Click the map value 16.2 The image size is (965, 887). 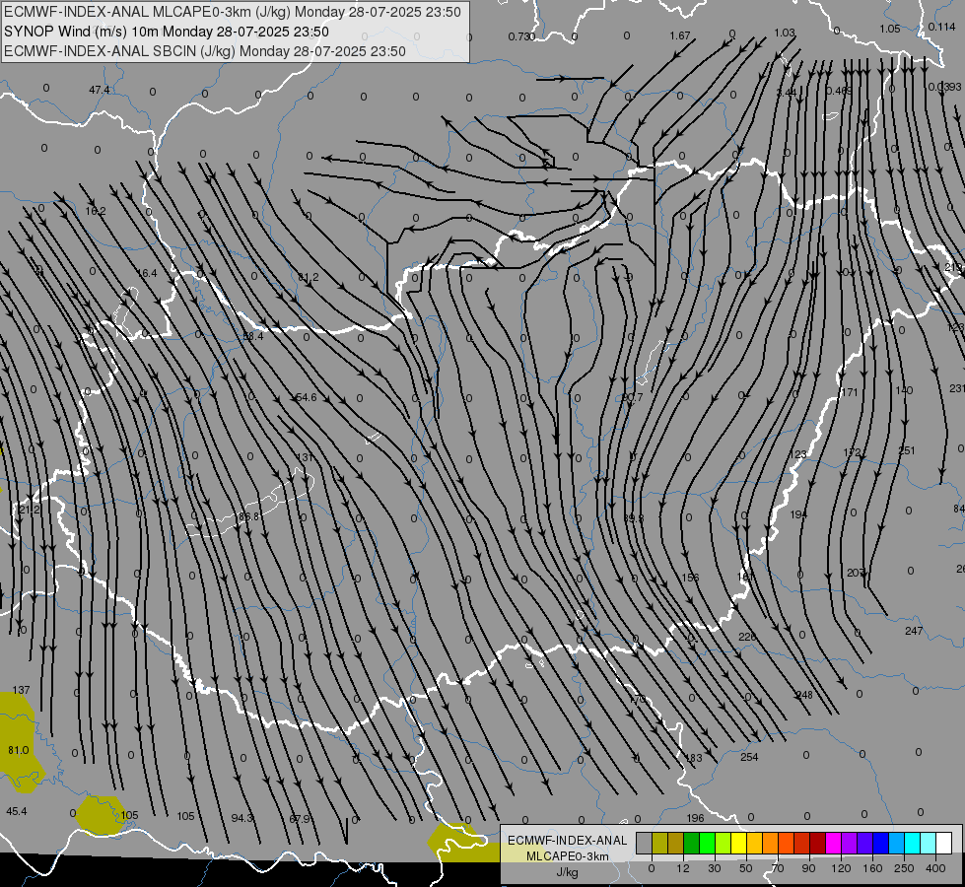[96, 211]
